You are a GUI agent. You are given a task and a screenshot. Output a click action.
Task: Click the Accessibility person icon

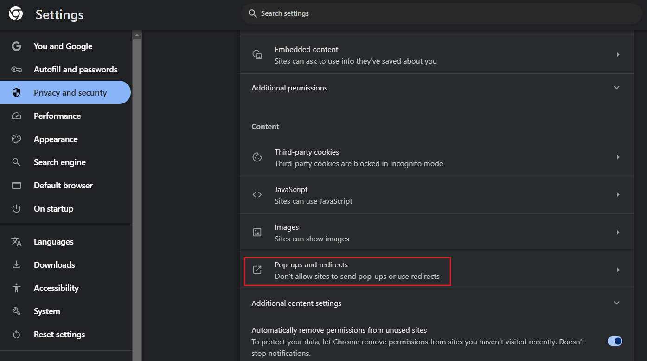17,288
